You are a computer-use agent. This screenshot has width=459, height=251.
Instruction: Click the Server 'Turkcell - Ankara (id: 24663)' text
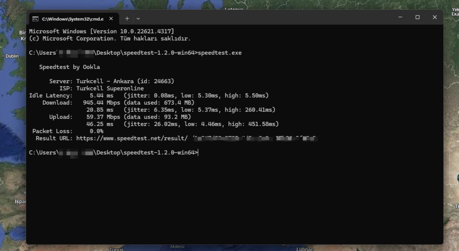point(125,81)
